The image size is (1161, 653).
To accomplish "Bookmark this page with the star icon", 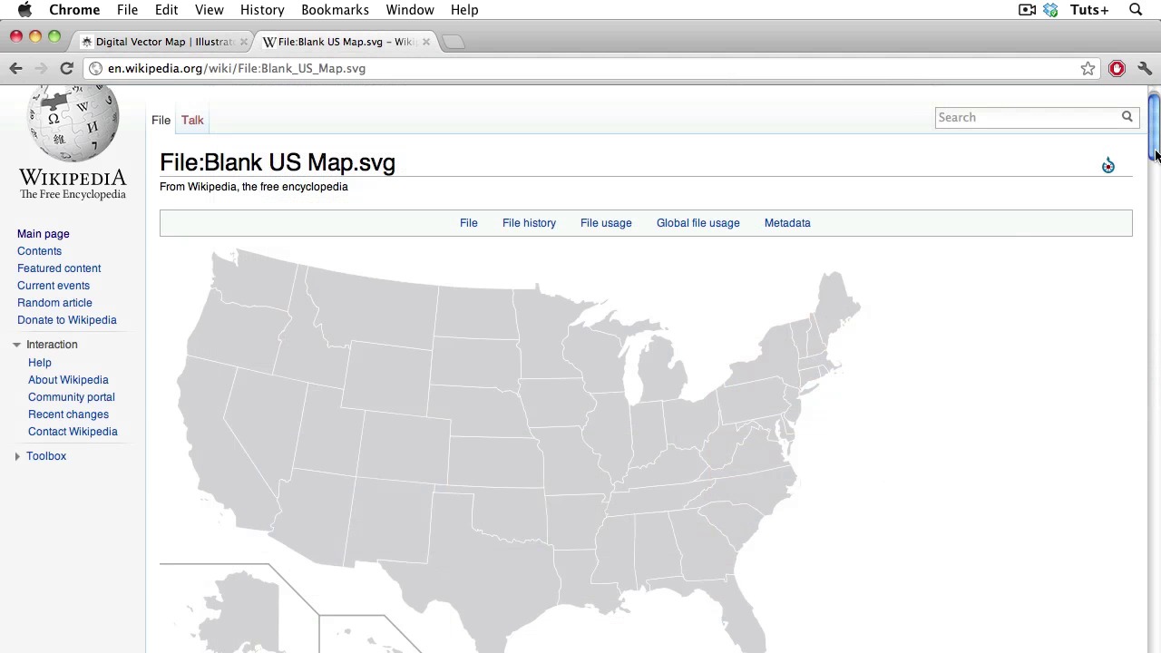I will click(1088, 69).
